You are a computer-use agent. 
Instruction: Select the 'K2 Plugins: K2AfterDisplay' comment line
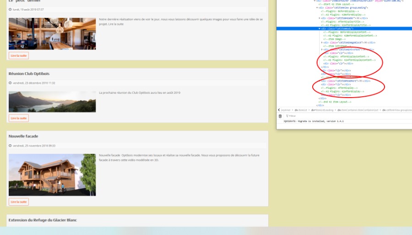click(x=342, y=92)
